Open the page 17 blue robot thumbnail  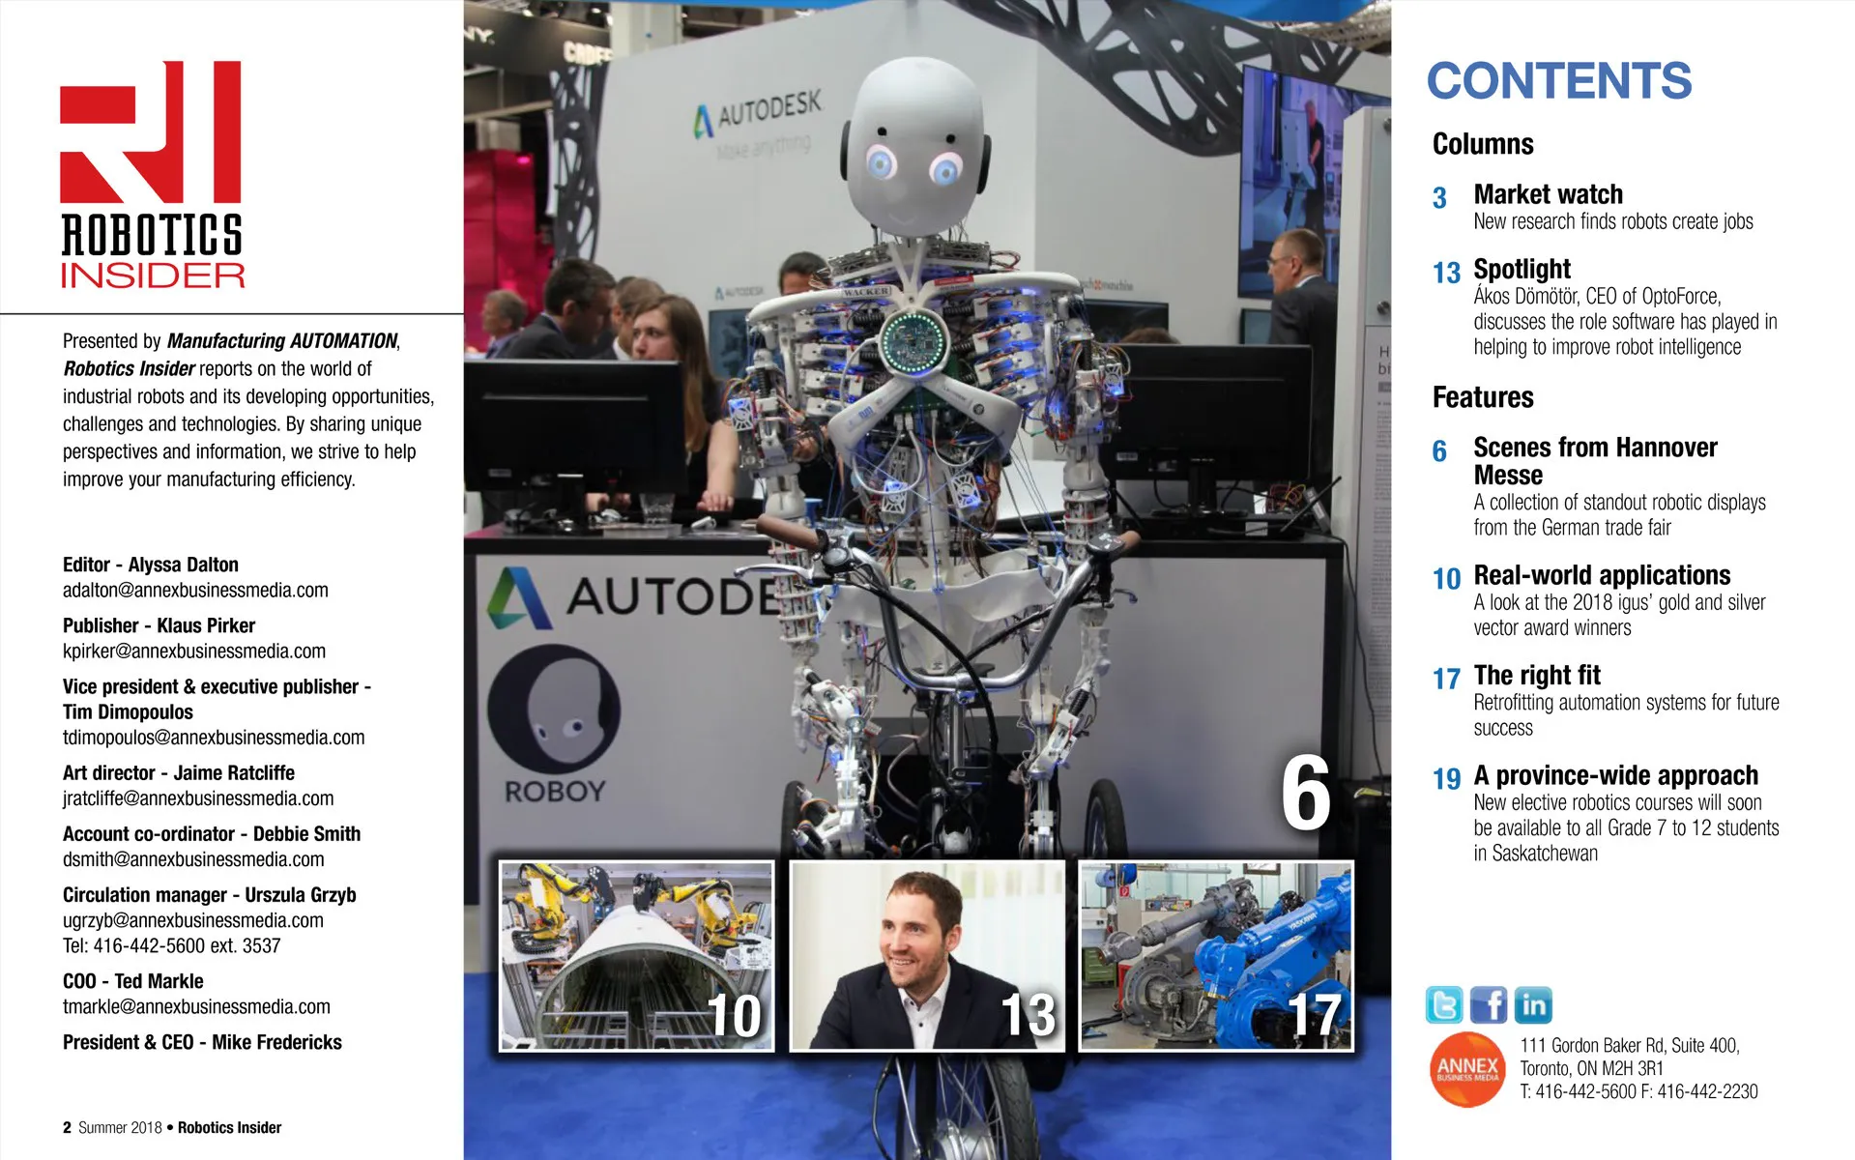tap(1216, 956)
